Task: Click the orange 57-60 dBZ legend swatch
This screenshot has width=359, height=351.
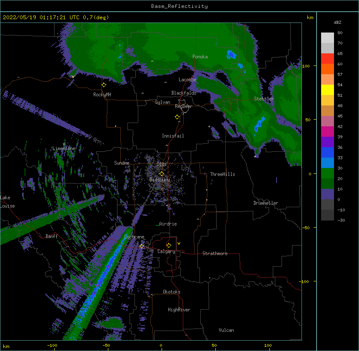Action: pos(327,69)
